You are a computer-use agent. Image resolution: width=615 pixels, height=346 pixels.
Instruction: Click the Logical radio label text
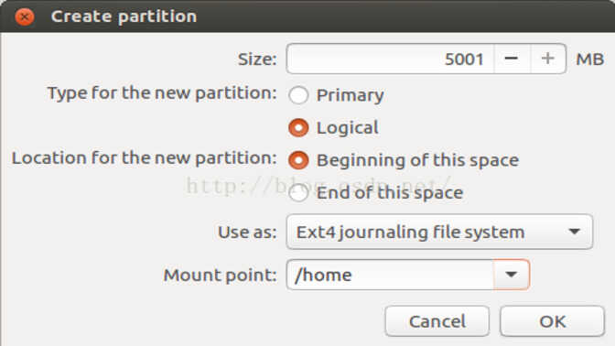348,128
